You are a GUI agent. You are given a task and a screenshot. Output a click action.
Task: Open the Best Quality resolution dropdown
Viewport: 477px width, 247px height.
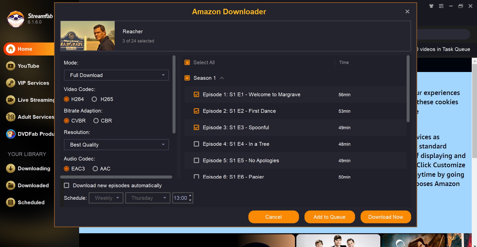(x=116, y=144)
